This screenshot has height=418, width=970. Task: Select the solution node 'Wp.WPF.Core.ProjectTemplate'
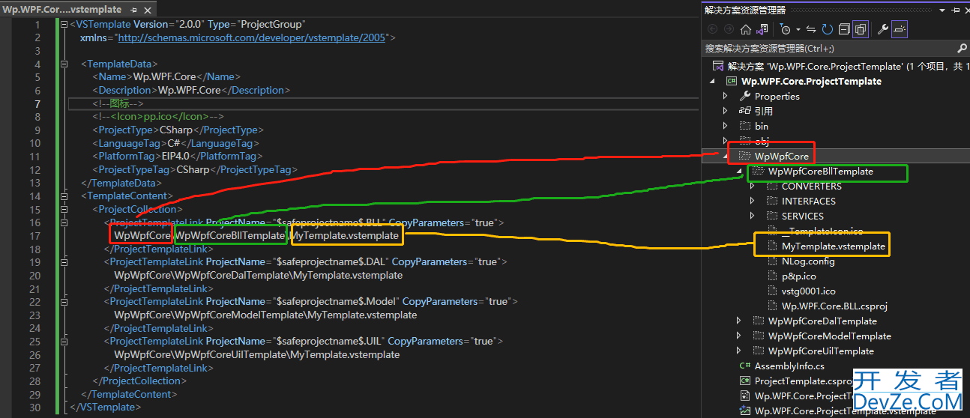pos(843,66)
